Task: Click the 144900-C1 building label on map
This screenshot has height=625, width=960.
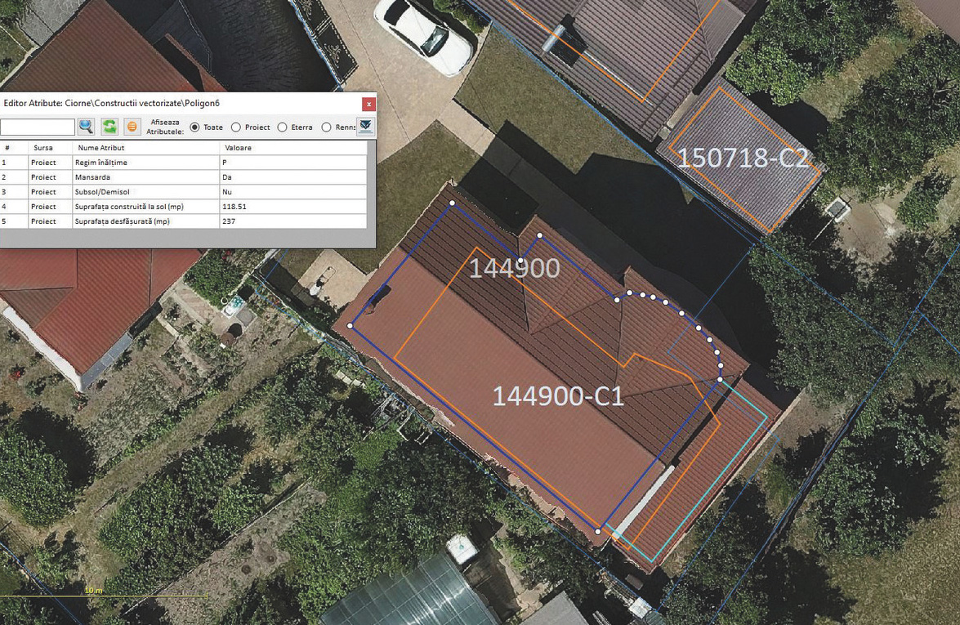Action: (x=558, y=396)
